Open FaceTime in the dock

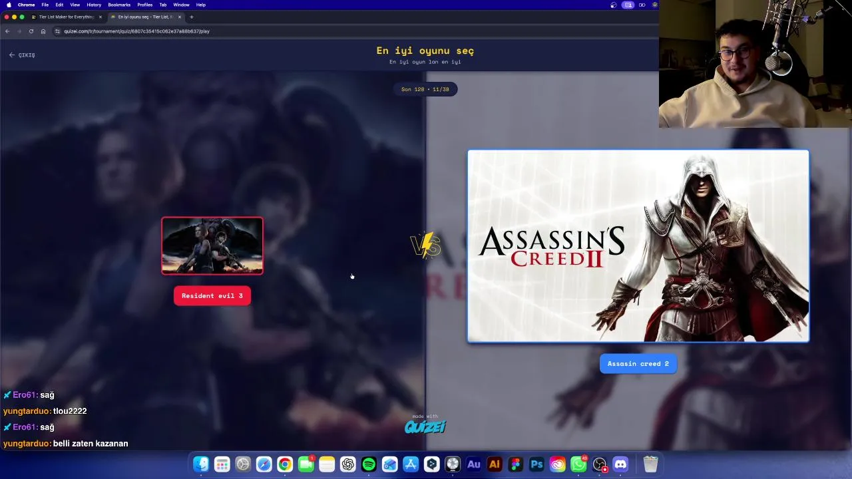click(x=306, y=464)
